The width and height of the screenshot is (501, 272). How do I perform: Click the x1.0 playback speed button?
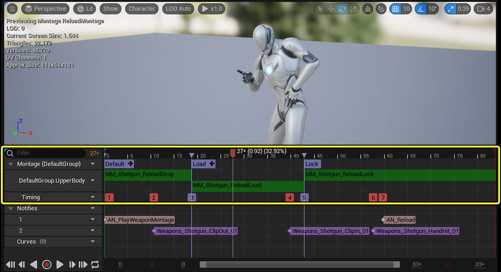211,9
